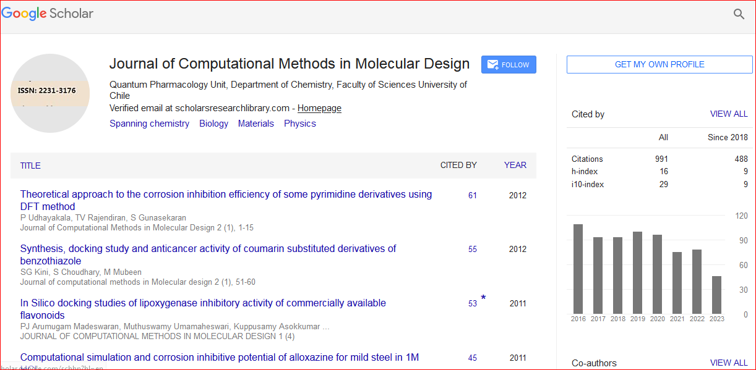Open the Google Scholar logo home link
The image size is (756, 370).
coord(48,14)
